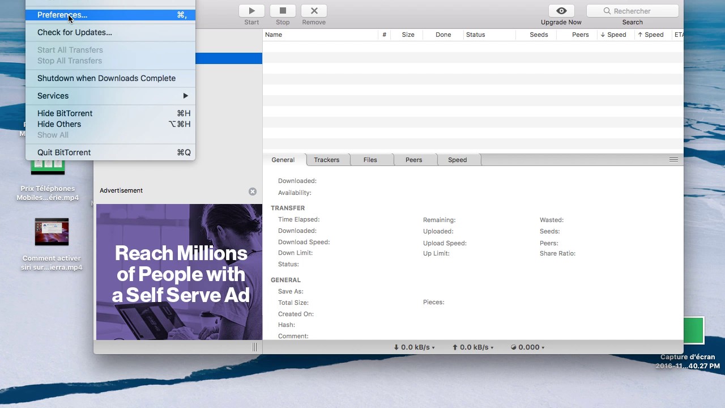Screen dimensions: 725x408
Task: Open the upload speed limit dropdown
Action: (473, 347)
